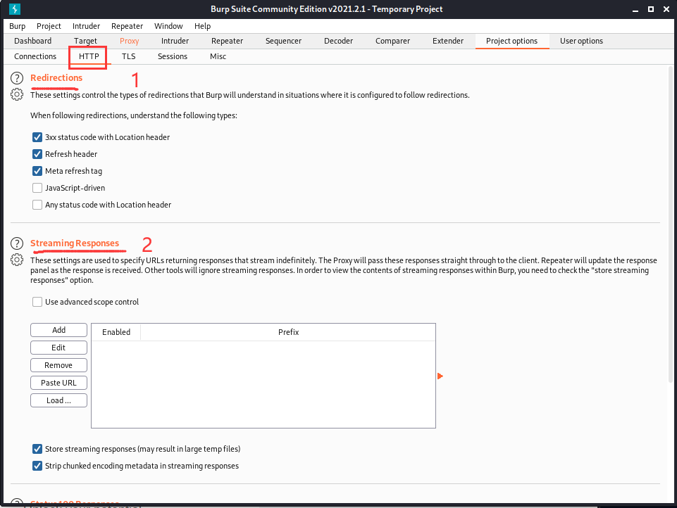Enable JavaScript-driven redirections

pos(37,188)
